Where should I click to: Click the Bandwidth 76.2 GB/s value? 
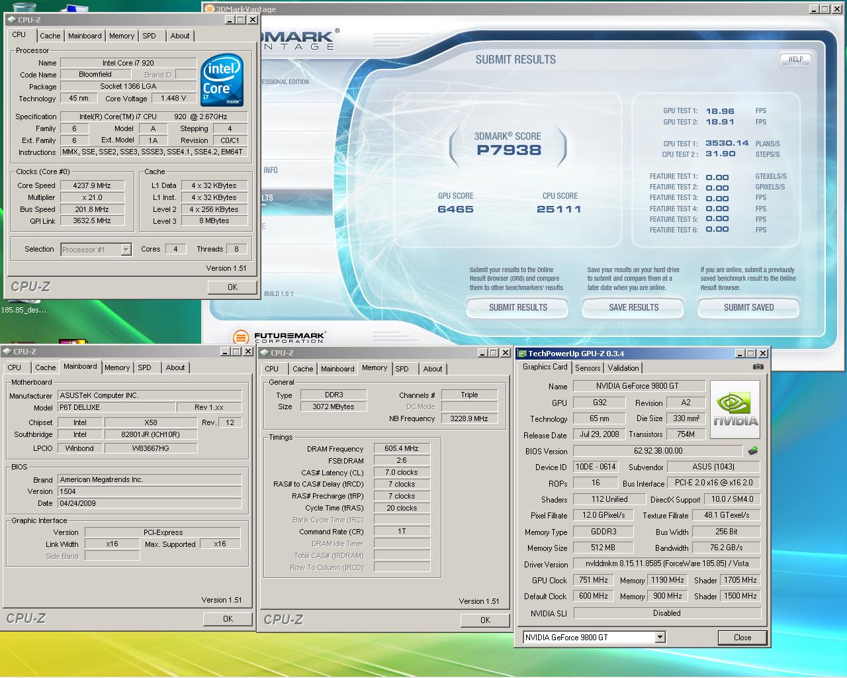coord(727,548)
